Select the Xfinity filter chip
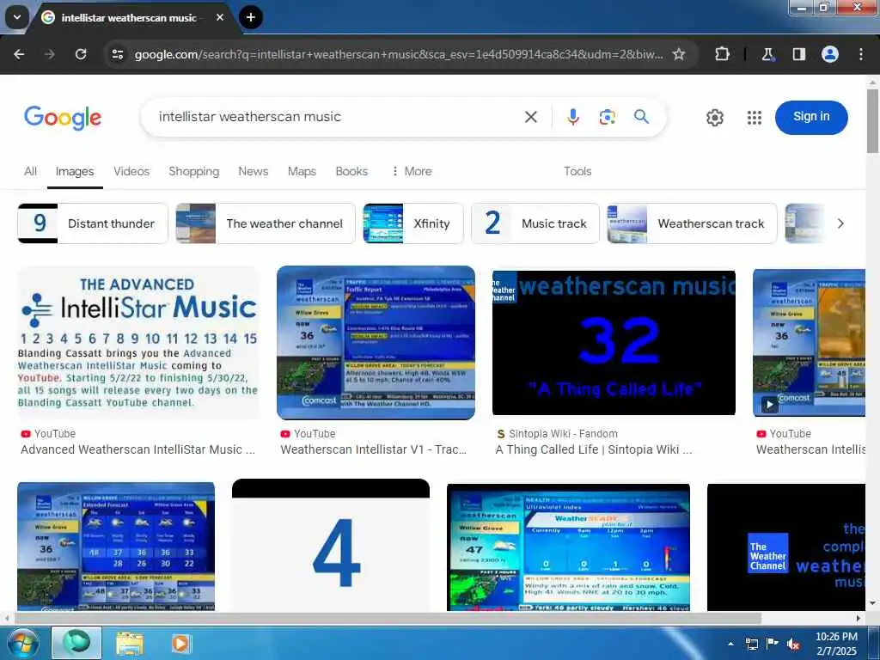The image size is (880, 660). tap(413, 223)
